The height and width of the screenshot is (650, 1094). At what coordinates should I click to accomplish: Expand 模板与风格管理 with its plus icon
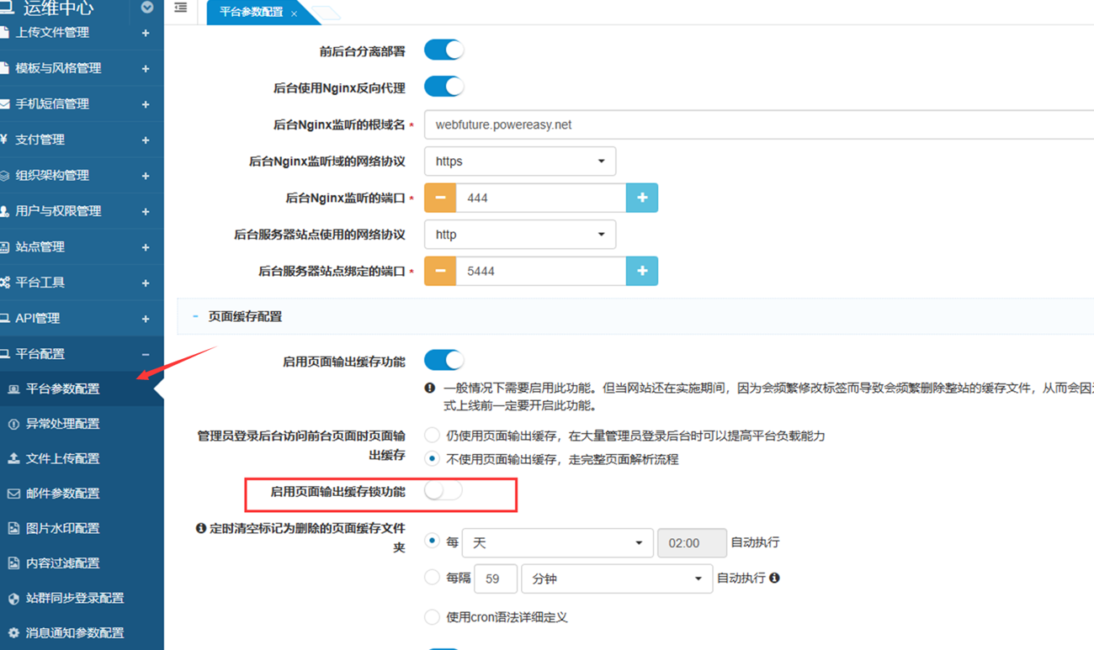pos(146,68)
